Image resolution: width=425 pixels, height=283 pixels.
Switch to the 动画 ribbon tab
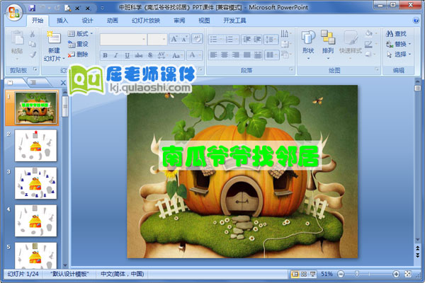(x=112, y=21)
